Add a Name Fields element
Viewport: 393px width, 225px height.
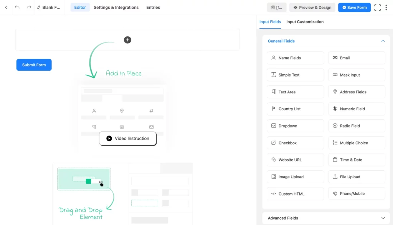(x=295, y=58)
